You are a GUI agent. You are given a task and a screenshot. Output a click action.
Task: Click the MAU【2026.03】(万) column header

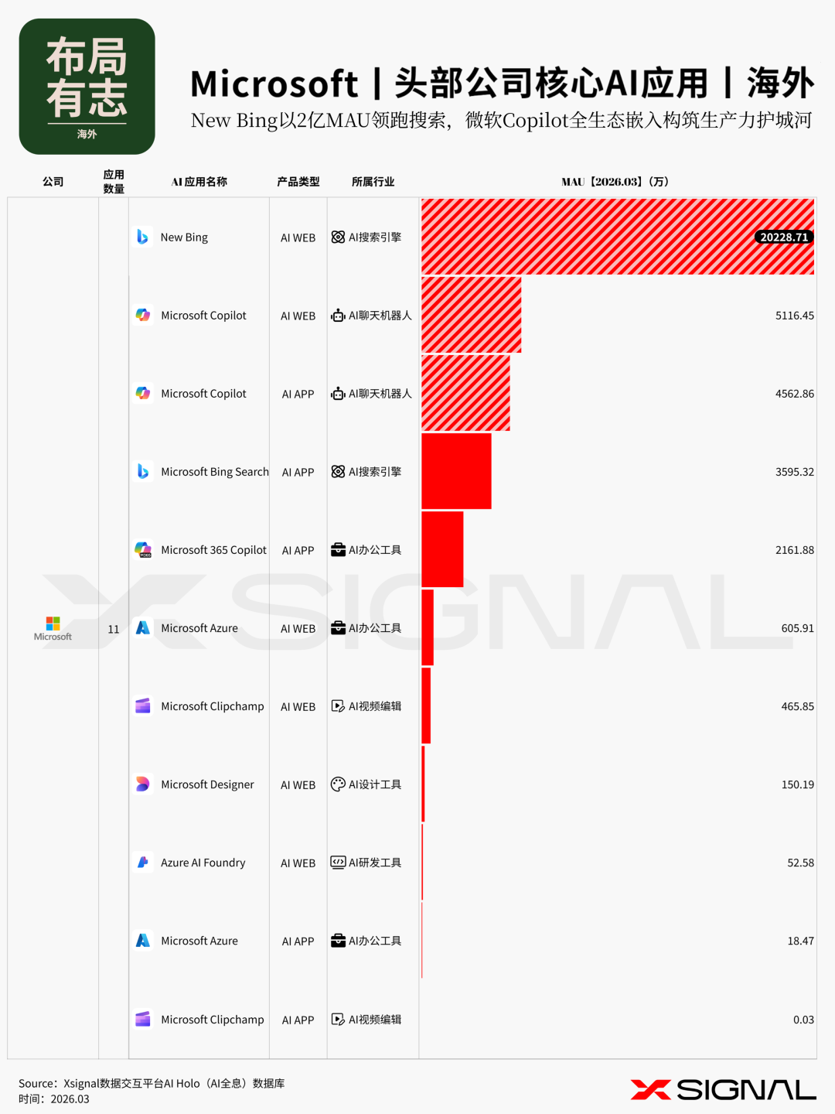[615, 182]
